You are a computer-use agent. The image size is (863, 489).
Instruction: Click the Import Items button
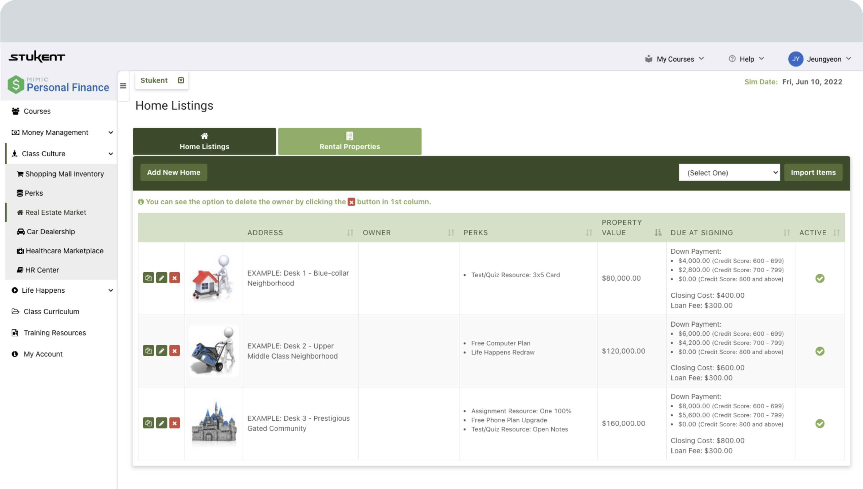click(x=813, y=172)
